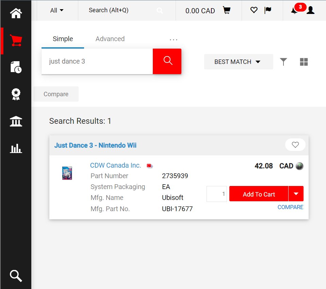Click the globe icon next to CAD price

point(299,166)
